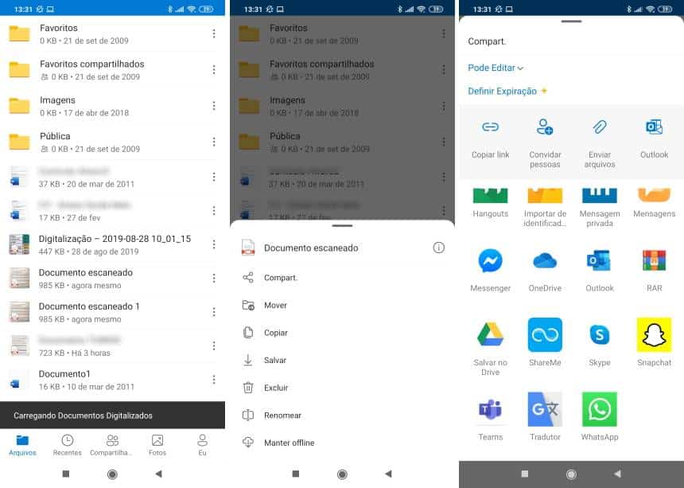Open Documento escaneado 1 thumbnail
The height and width of the screenshot is (488, 684).
point(19,312)
